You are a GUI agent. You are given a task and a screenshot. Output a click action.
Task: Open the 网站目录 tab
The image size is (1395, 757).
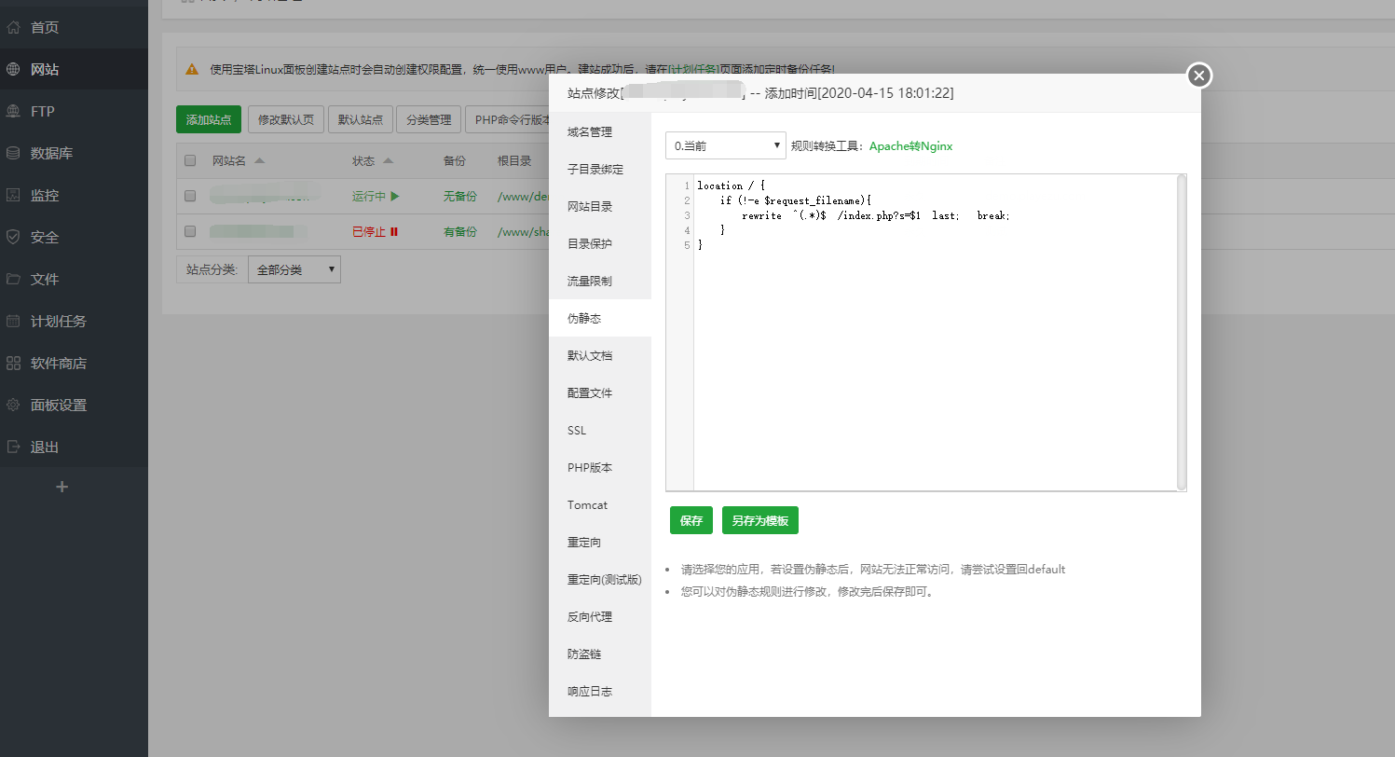coord(600,207)
